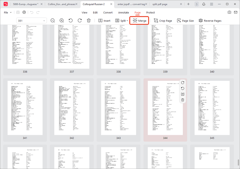Viewport: 240px width, 169px height.
Task: Open the Convert menu tab
Action: [x=108, y=13]
